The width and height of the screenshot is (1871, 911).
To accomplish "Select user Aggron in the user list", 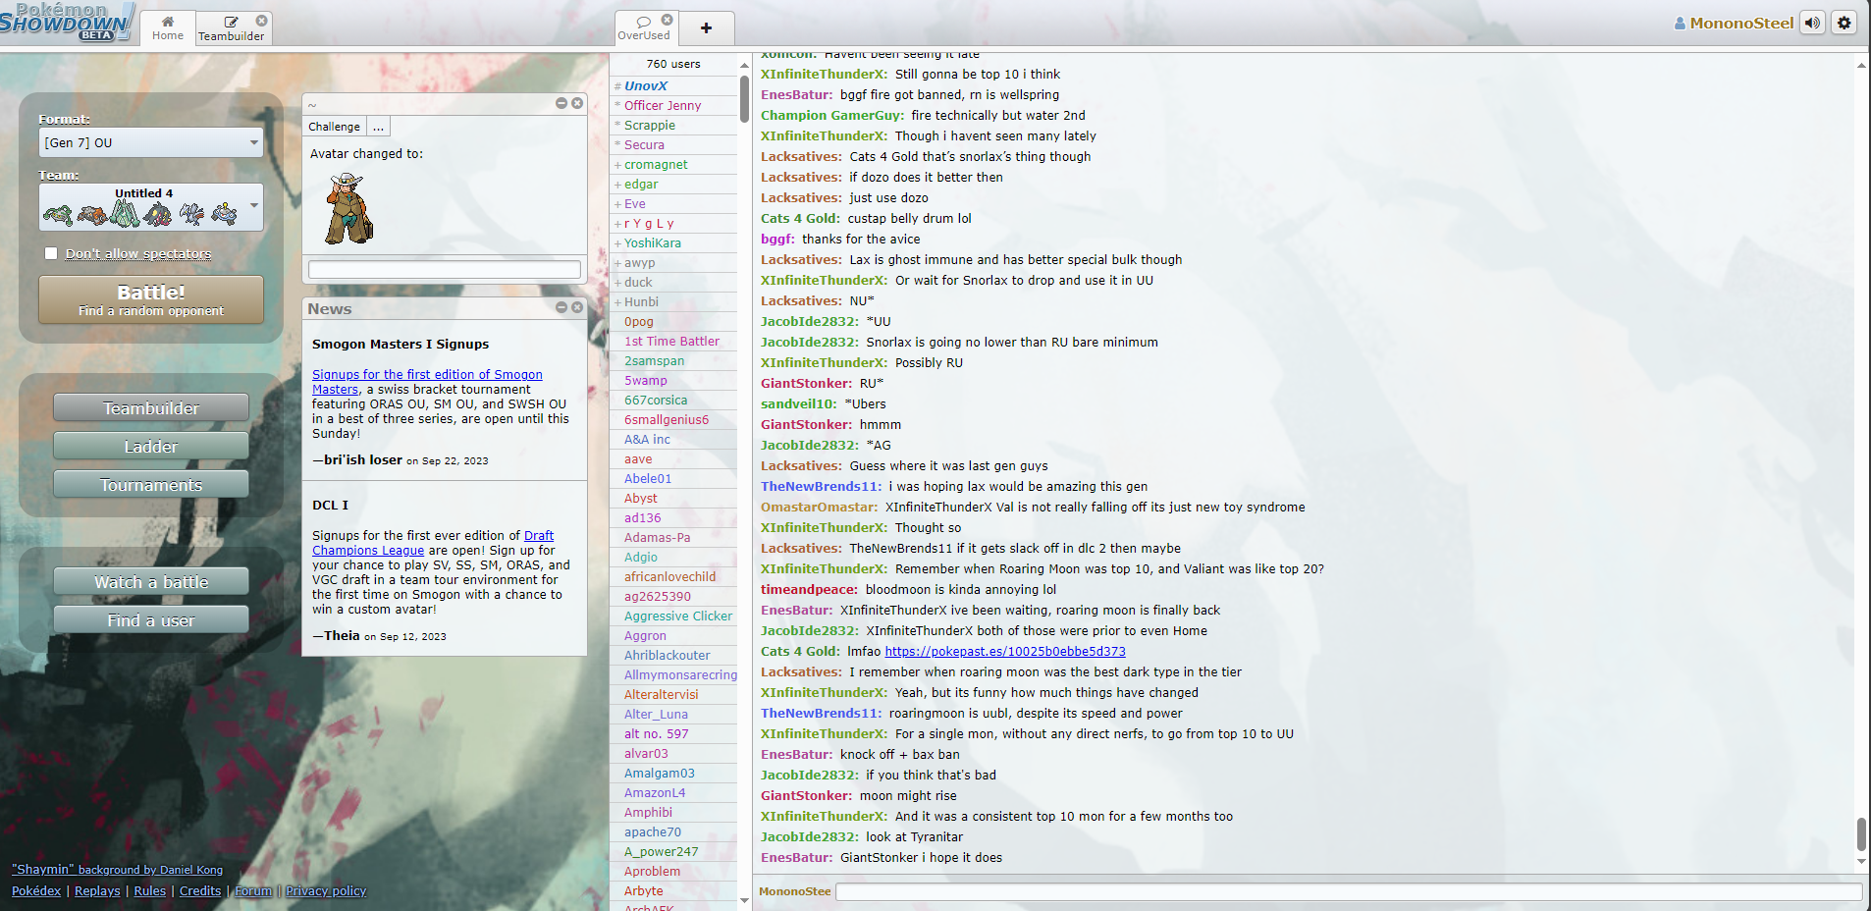I will pos(673,635).
